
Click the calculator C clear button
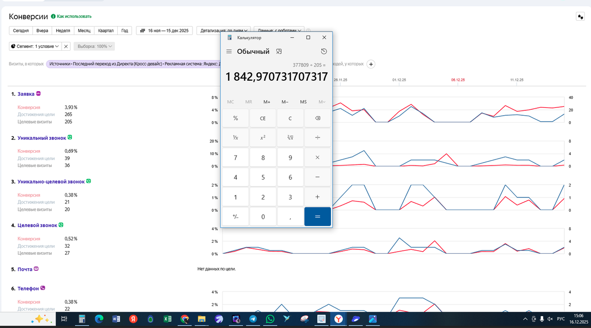[290, 118]
